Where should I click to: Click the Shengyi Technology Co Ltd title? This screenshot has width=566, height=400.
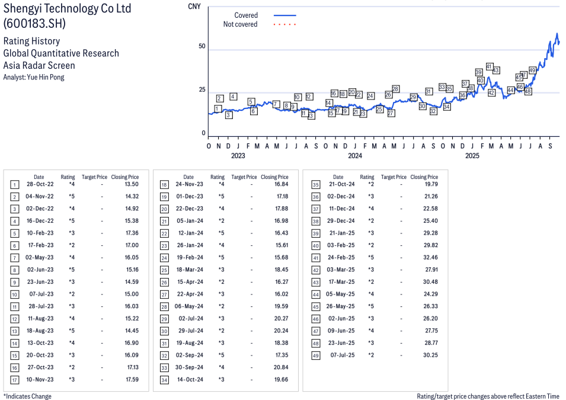point(68,9)
